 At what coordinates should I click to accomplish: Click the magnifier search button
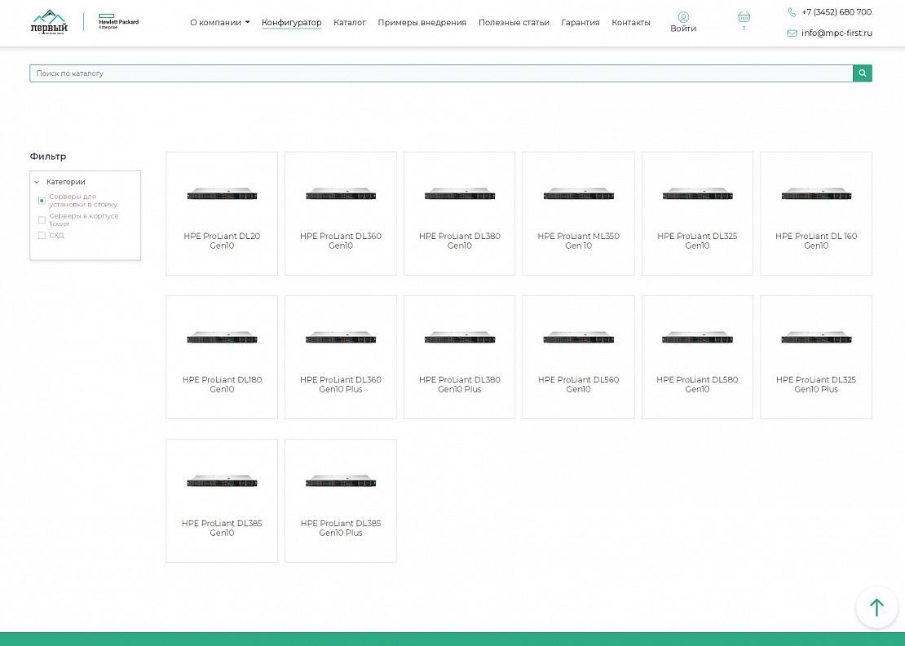[x=862, y=73]
